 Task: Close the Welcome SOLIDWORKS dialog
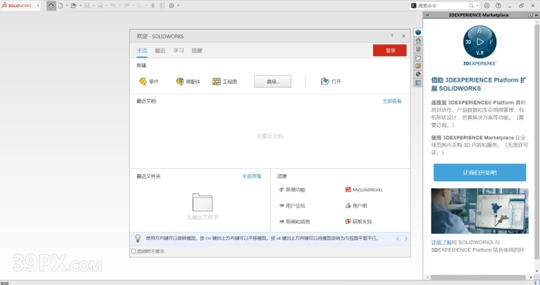click(403, 36)
